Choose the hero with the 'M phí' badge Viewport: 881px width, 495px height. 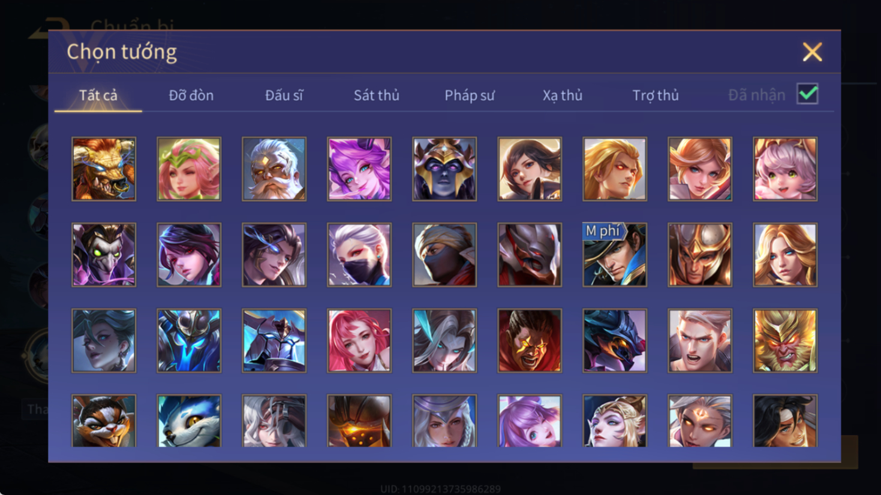[615, 255]
